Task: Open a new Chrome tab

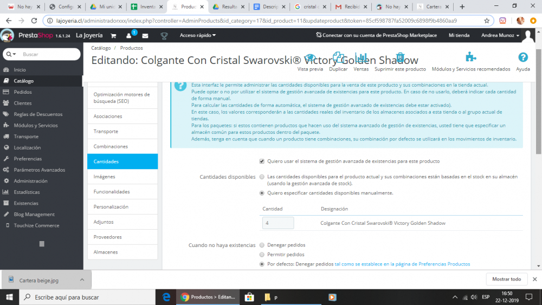Action: click(x=462, y=7)
